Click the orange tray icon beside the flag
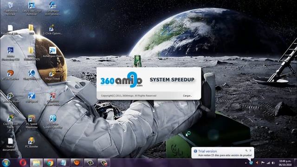297x167 pixels. 257,163
